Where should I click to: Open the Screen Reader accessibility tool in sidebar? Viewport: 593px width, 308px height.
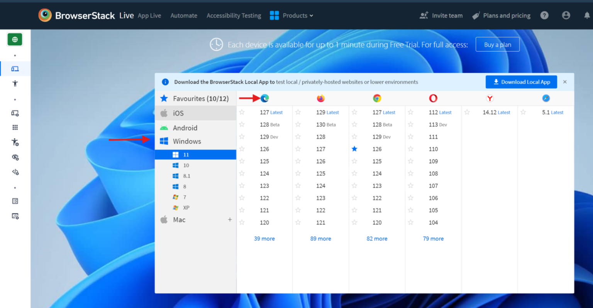click(x=15, y=83)
